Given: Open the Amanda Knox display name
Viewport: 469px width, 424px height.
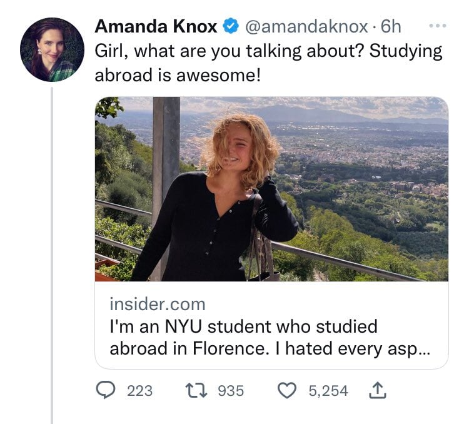Looking at the screenshot, I should coord(156,27).
